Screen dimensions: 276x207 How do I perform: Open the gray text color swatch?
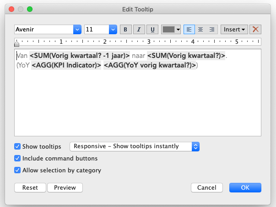(x=171, y=29)
